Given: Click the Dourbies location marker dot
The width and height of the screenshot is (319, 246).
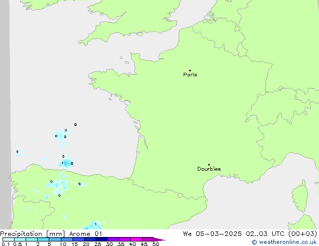Looking at the screenshot, I should tap(209, 165).
